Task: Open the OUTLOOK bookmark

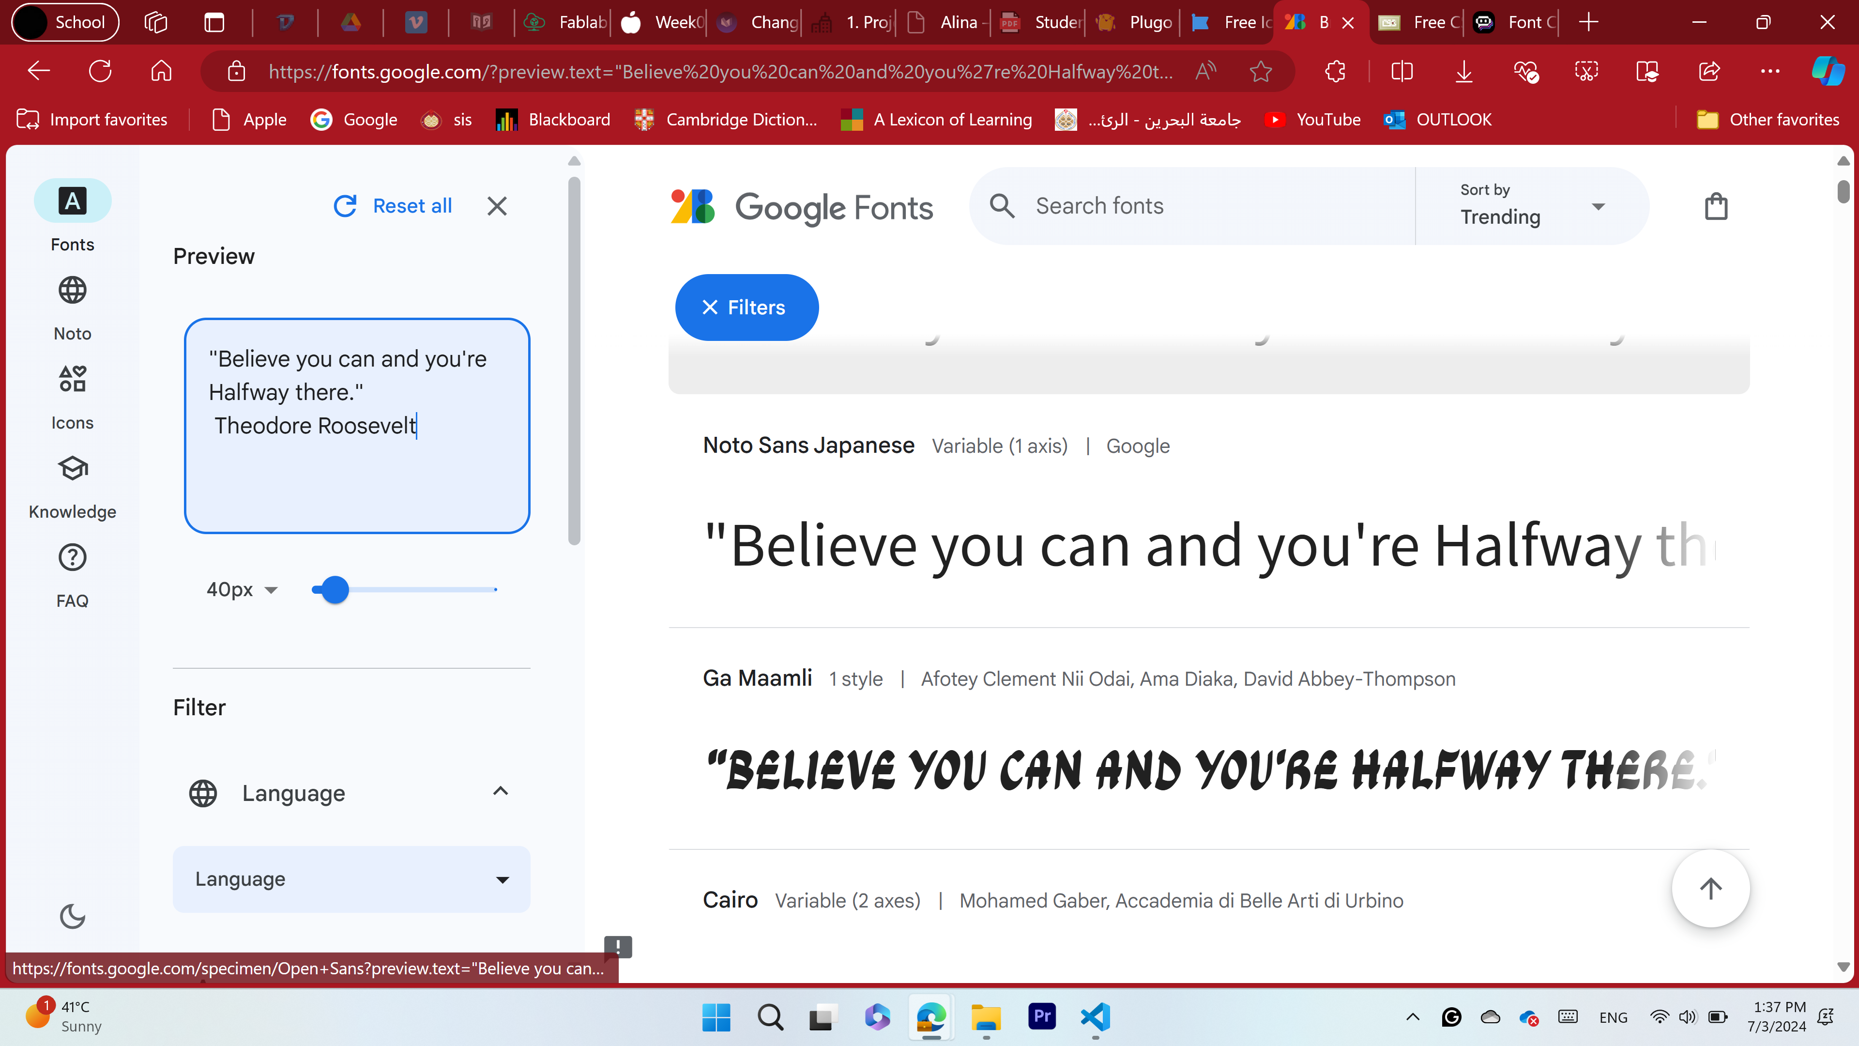Action: pos(1437,119)
